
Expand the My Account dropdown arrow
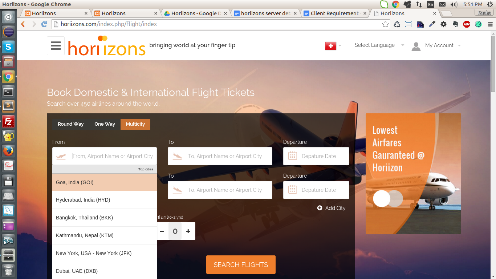pos(459,46)
